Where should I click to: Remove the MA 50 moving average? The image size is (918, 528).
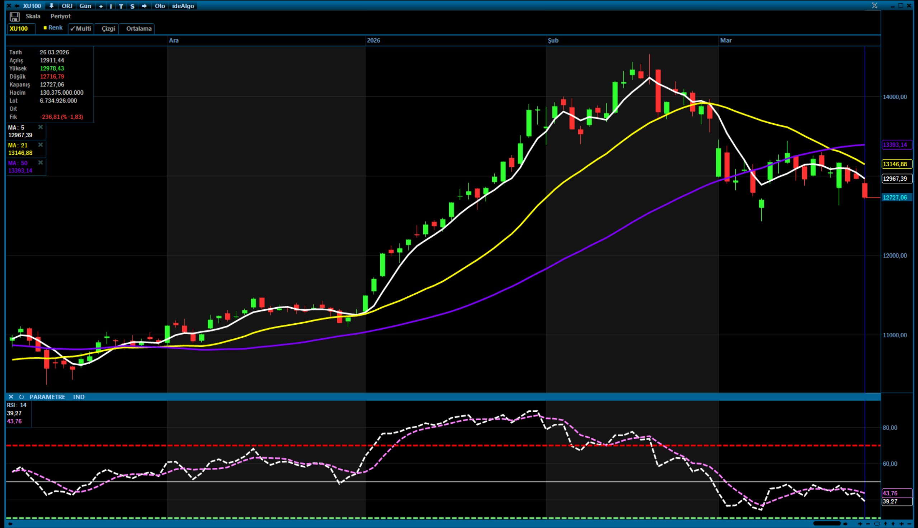(41, 163)
